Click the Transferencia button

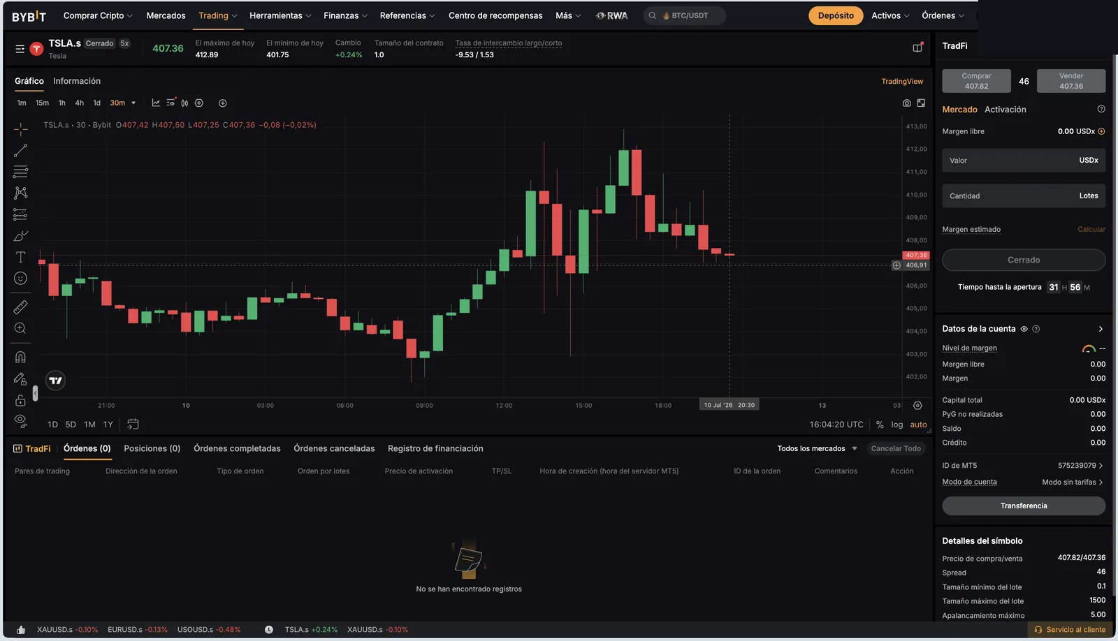pos(1024,506)
